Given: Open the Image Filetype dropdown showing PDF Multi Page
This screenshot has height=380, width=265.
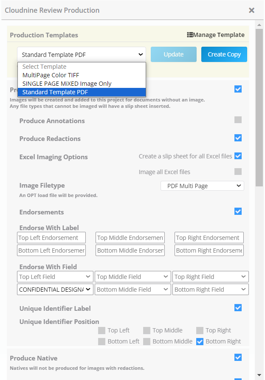Looking at the screenshot, I should click(x=202, y=186).
